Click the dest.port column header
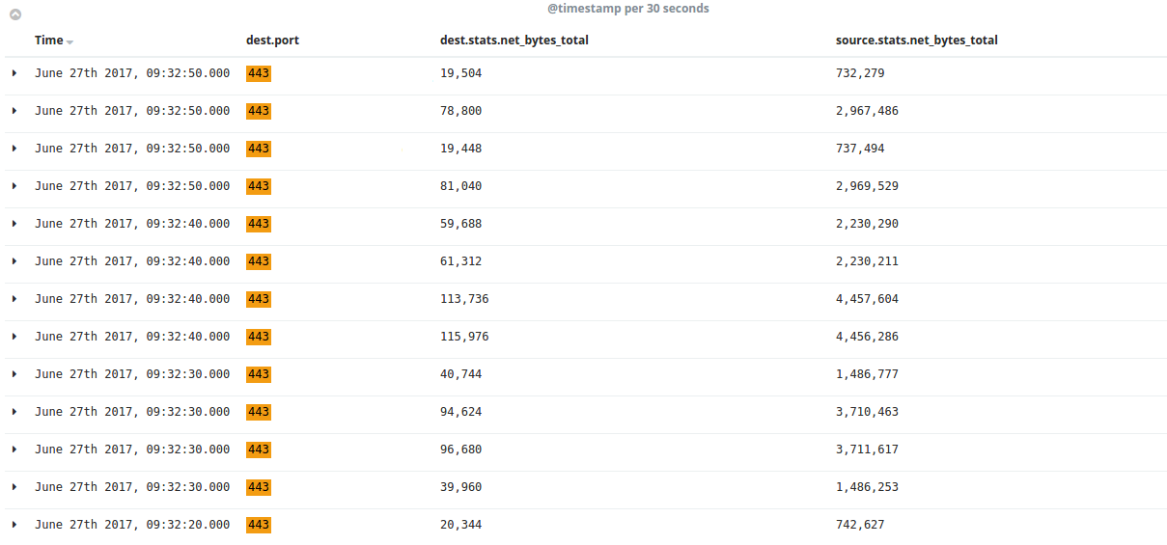1167x545 pixels. pyautogui.click(x=273, y=41)
